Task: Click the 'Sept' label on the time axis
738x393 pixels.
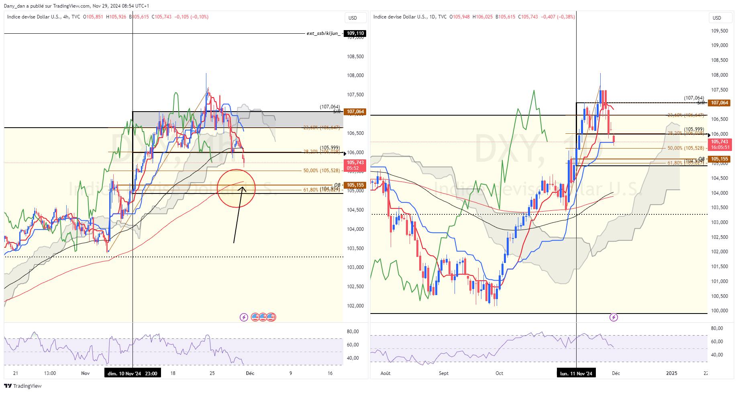Action: coord(444,373)
